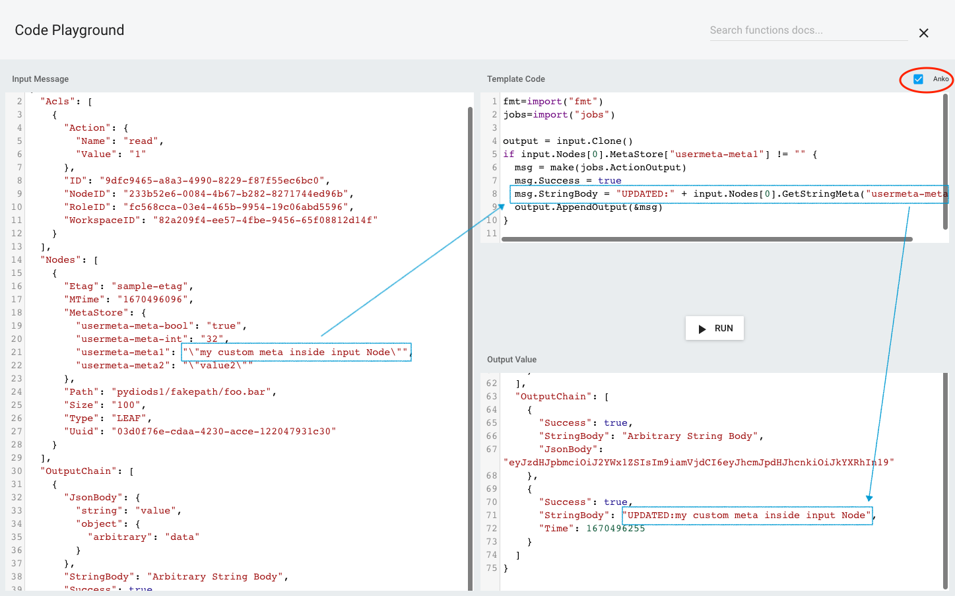This screenshot has height=596, width=955.
Task: Click the RUN button
Action: pos(715,328)
